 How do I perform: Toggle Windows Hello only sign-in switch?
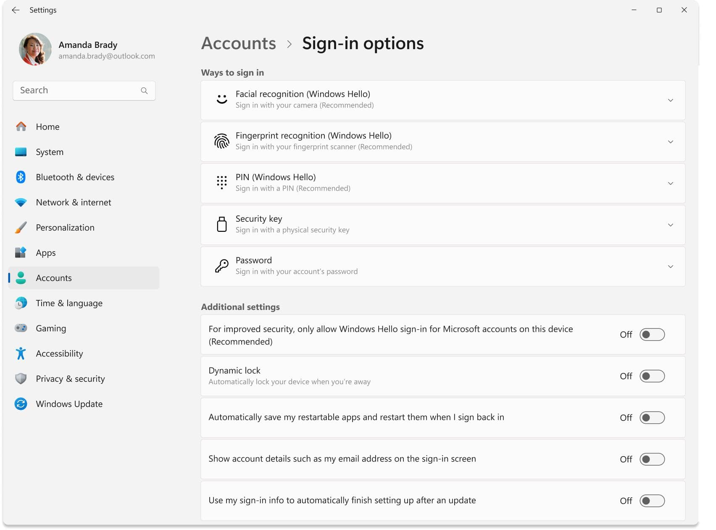coord(652,335)
